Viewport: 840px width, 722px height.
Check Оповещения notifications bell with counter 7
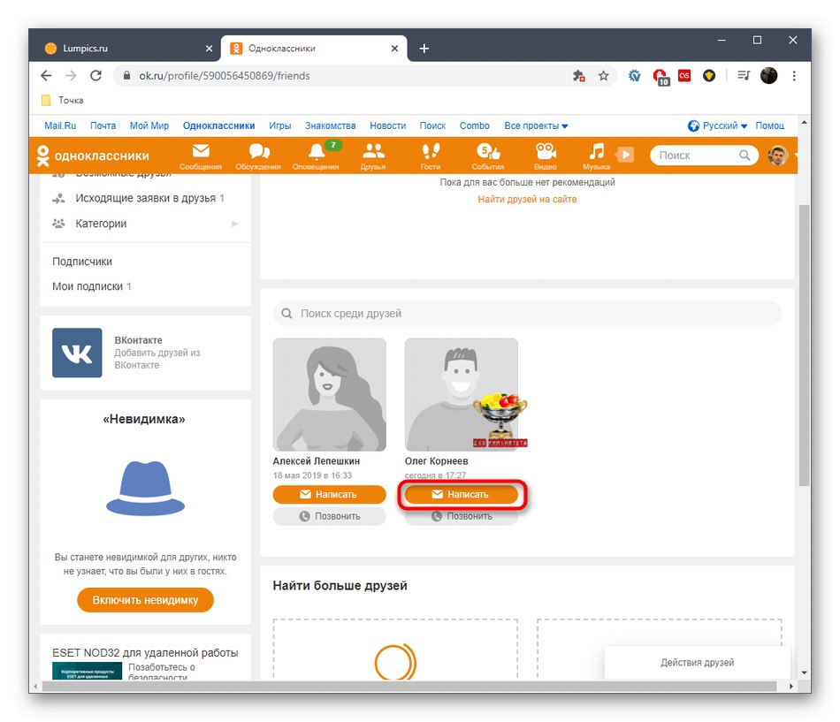[316, 150]
